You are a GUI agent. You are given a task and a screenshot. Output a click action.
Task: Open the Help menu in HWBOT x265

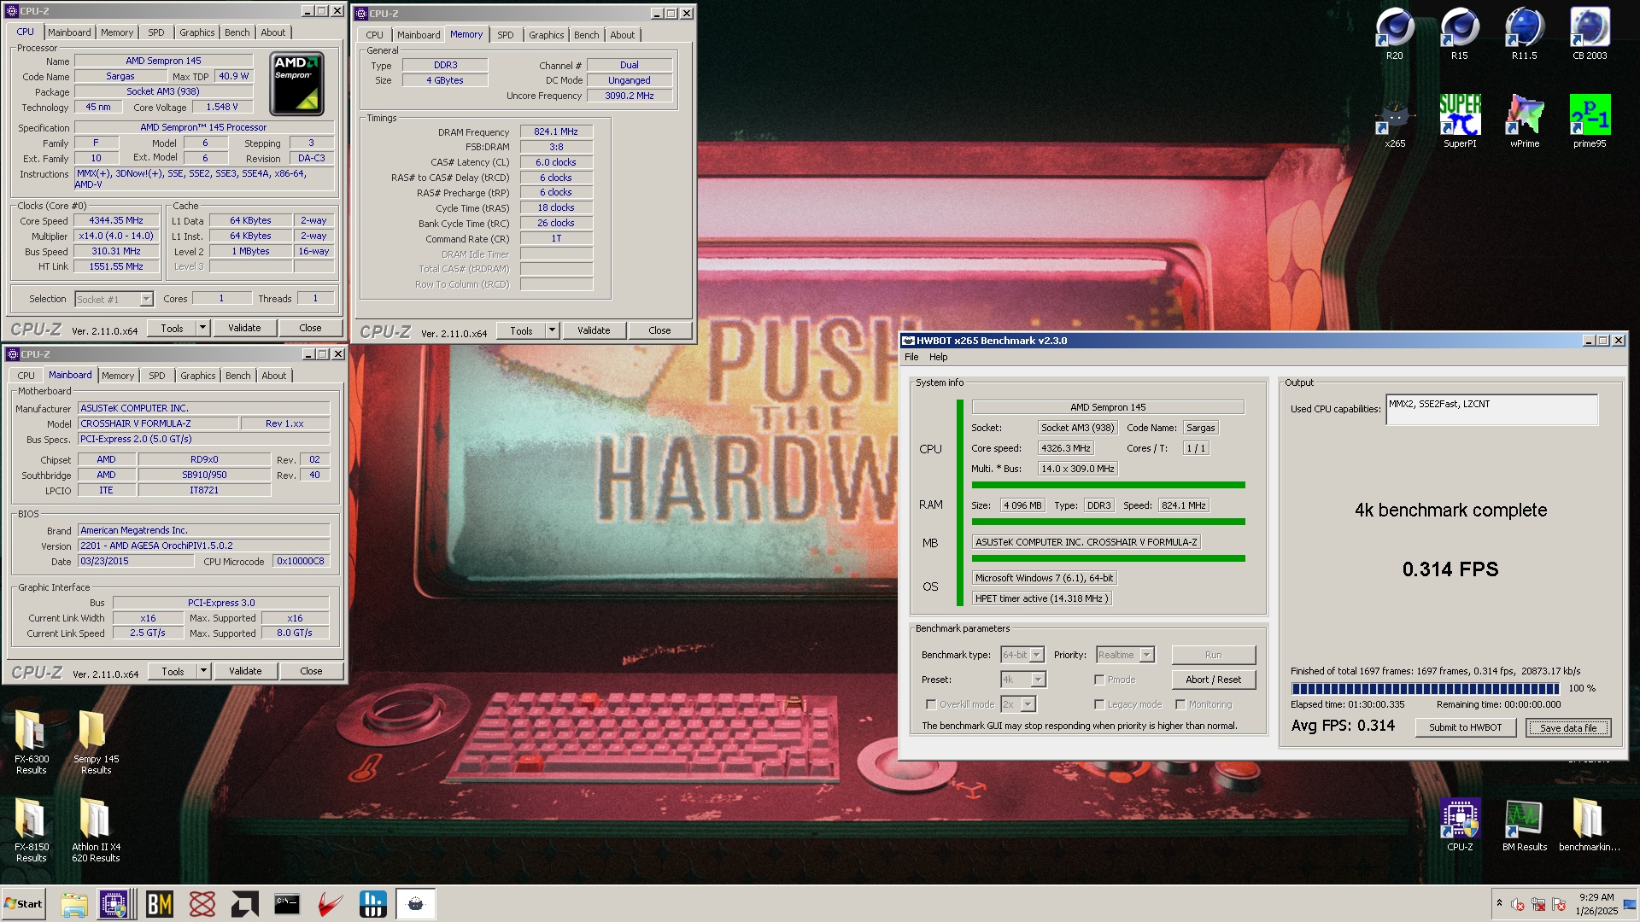[938, 357]
